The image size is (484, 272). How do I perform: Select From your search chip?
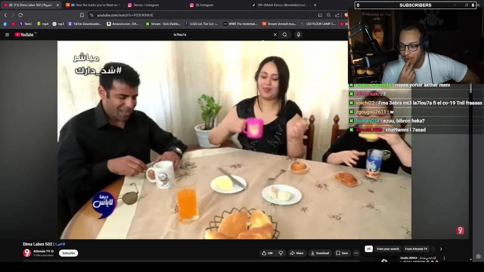coord(388,249)
